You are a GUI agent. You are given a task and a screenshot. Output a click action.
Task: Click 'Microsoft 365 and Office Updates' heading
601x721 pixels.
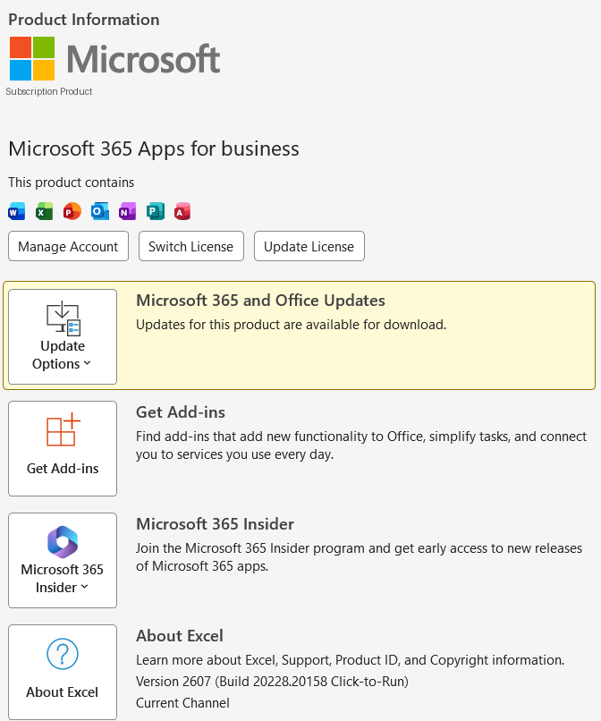(261, 301)
